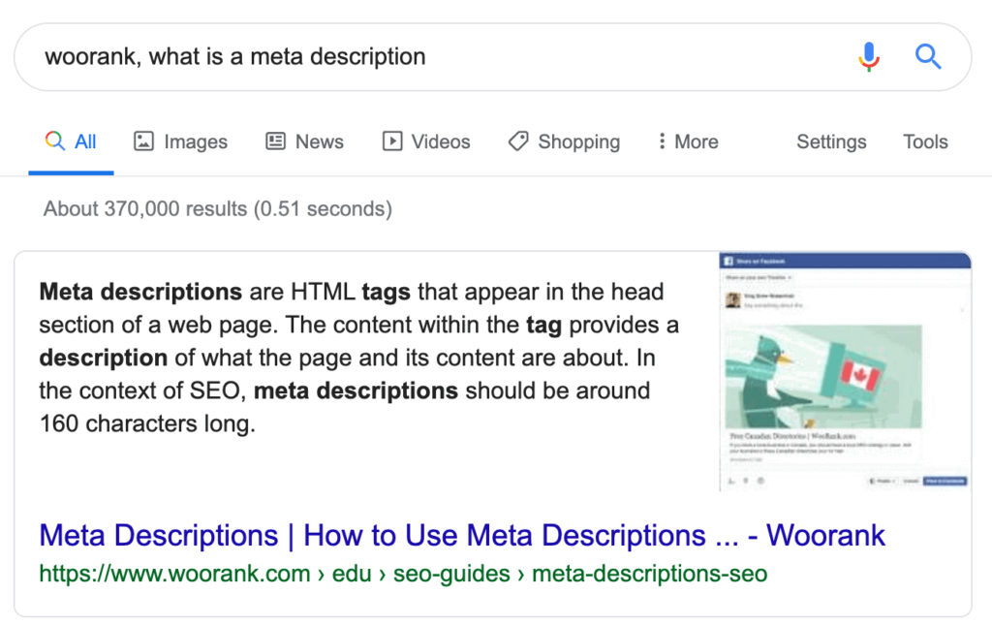This screenshot has width=992, height=625.
Task: Click the magnifier icon on the All tab
Action: (55, 141)
